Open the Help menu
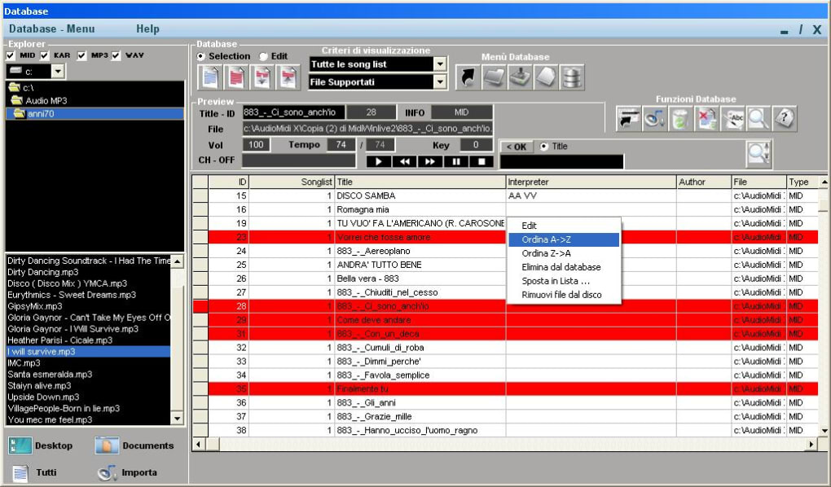831x487 pixels. 147,29
